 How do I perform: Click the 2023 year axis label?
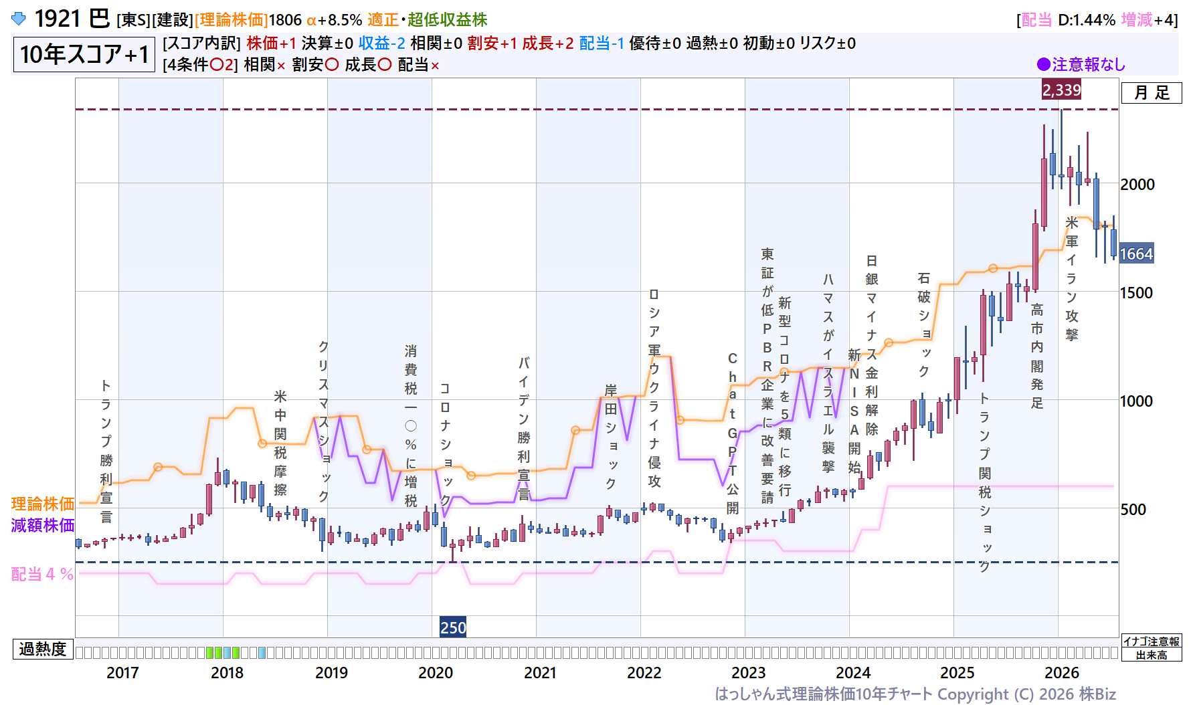tap(749, 673)
